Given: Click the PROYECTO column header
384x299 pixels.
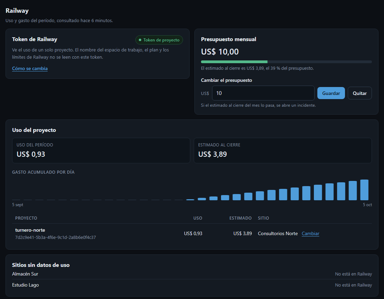Looking at the screenshot, I should pos(26,218).
